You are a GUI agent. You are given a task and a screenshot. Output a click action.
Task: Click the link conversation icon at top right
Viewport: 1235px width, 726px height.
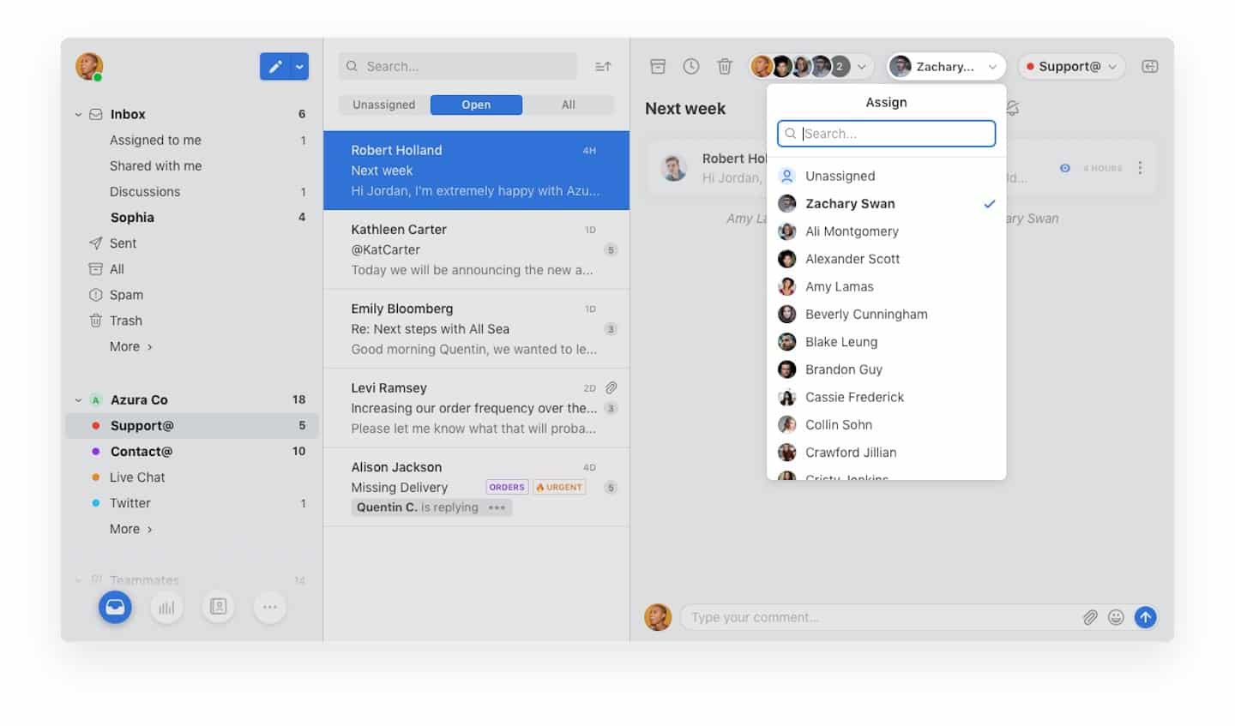coord(1150,66)
